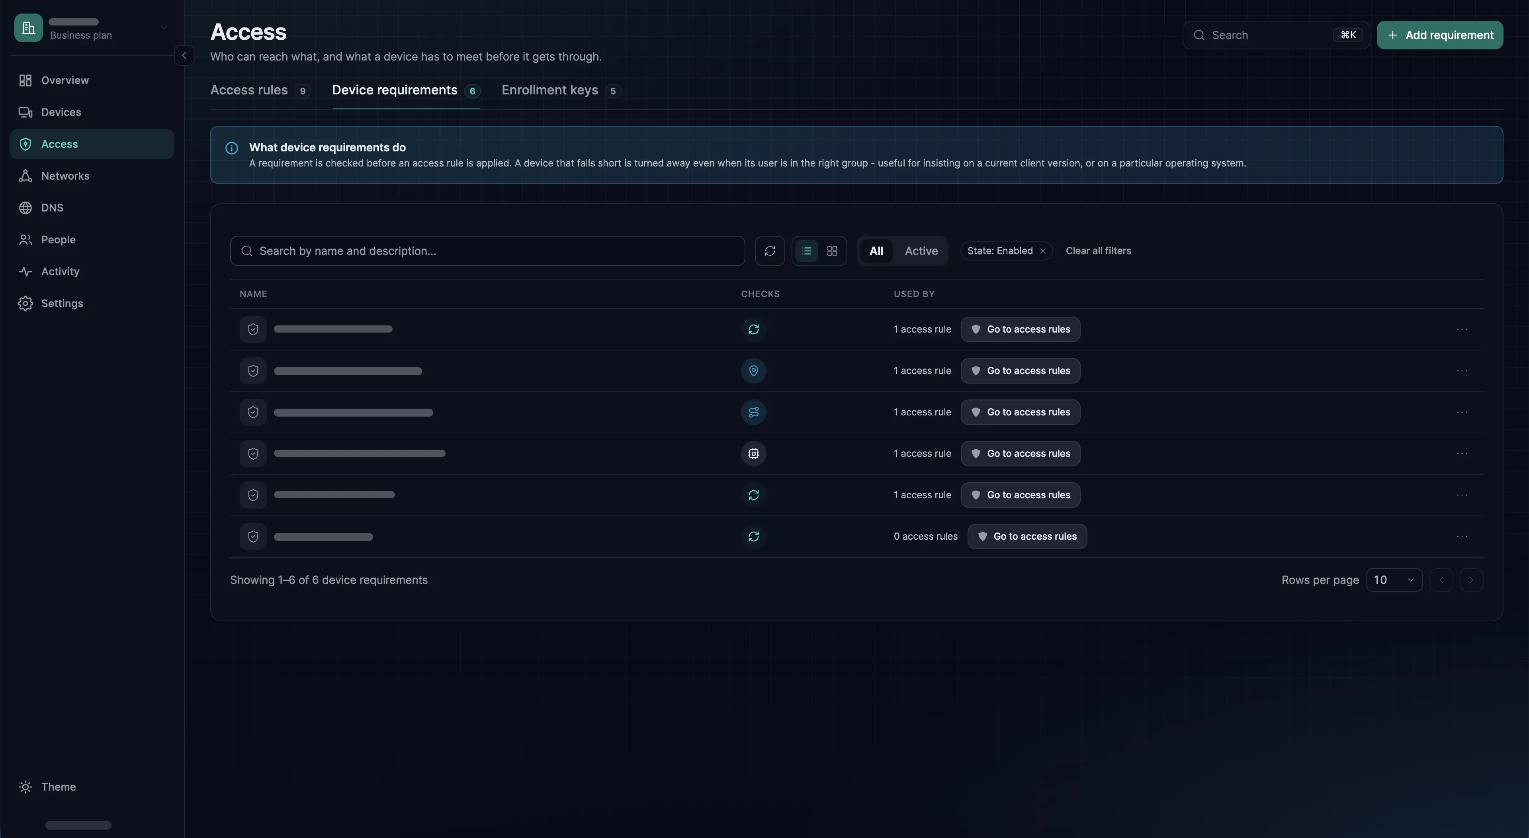Switch to grid view
The height and width of the screenshot is (838, 1529).
[x=832, y=251]
